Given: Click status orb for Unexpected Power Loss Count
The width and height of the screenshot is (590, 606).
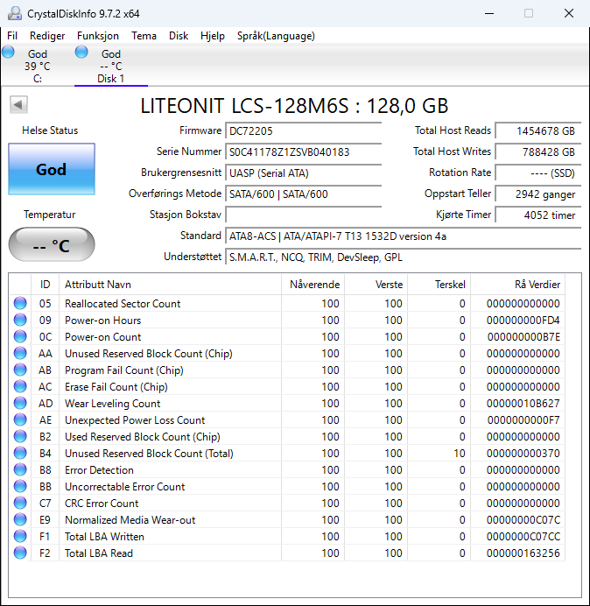Looking at the screenshot, I should 20,419.
